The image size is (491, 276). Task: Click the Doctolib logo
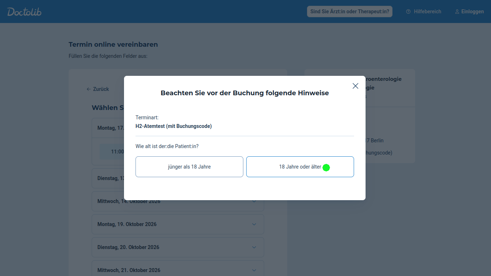point(24,11)
